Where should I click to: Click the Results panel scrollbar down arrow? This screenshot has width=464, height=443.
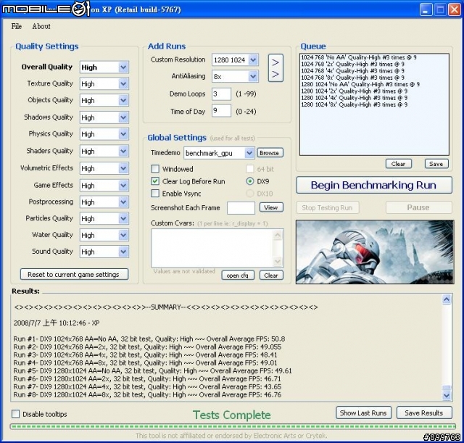pyautogui.click(x=447, y=395)
